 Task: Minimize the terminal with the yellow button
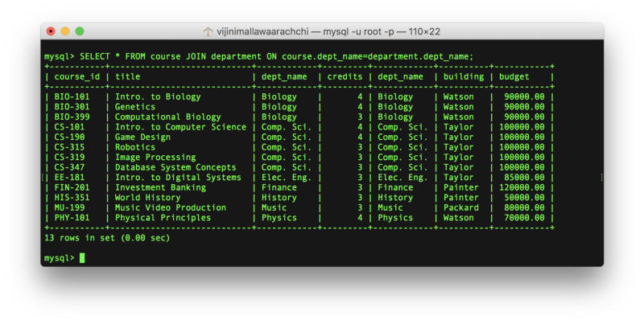(x=65, y=31)
